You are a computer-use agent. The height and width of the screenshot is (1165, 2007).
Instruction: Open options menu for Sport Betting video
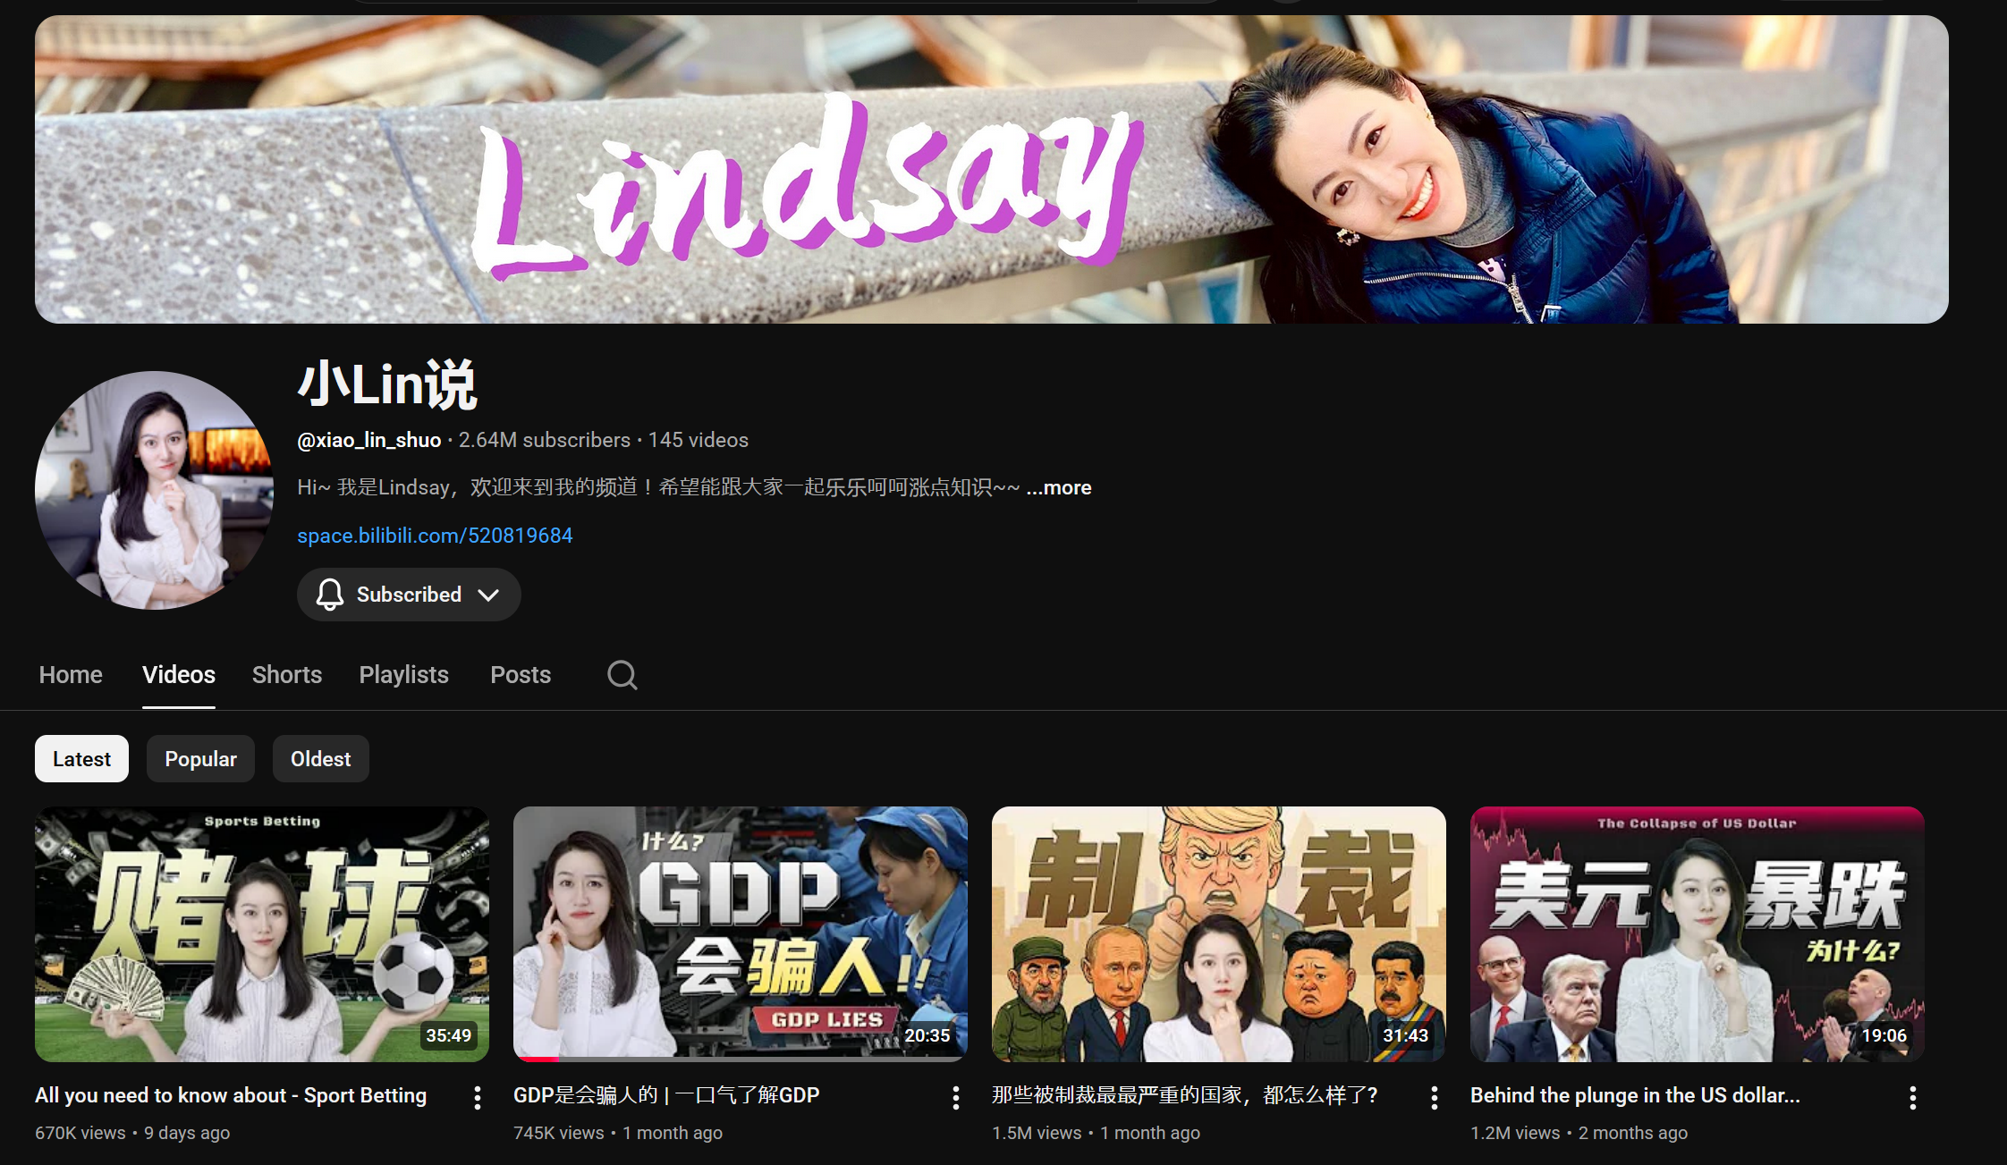(478, 1098)
